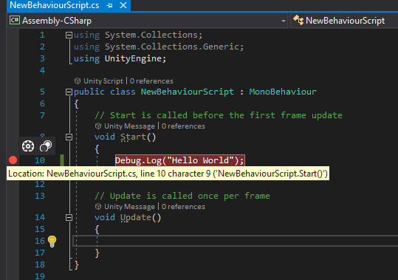Click Unity Message CodeLens above Start
398x280 pixels.
(x=129, y=126)
